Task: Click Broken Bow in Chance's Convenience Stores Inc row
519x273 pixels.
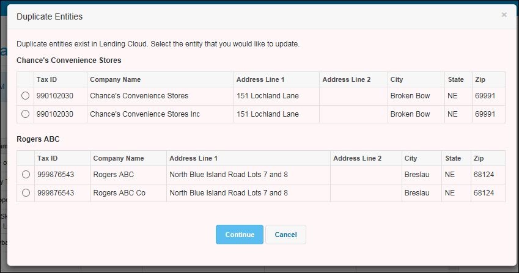Action: 410,114
